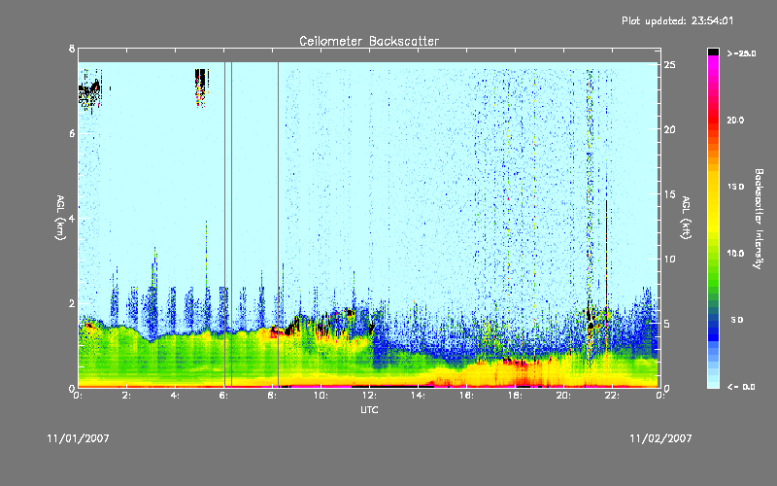Image resolution: width=777 pixels, height=486 pixels.
Task: Click the "20.0" colorbar label
Action: point(735,120)
